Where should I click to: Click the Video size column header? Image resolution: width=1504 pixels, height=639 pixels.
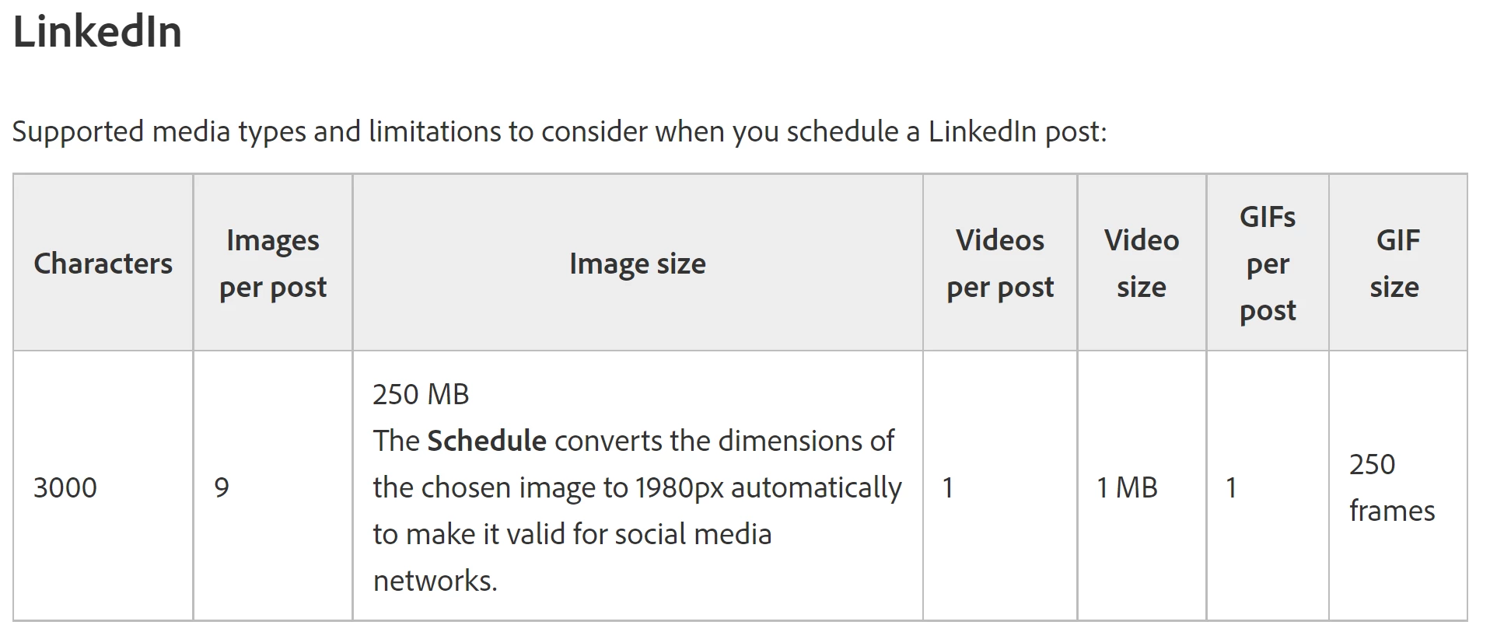click(x=1142, y=264)
